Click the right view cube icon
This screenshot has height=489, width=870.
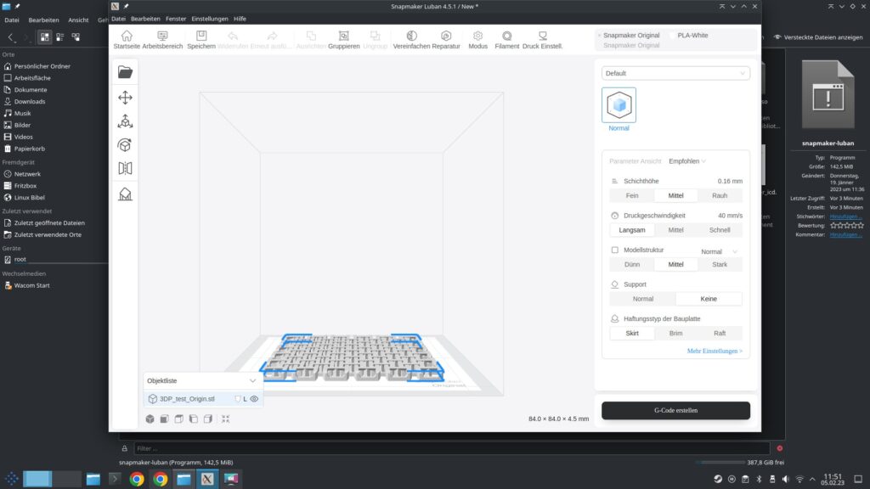tap(207, 419)
